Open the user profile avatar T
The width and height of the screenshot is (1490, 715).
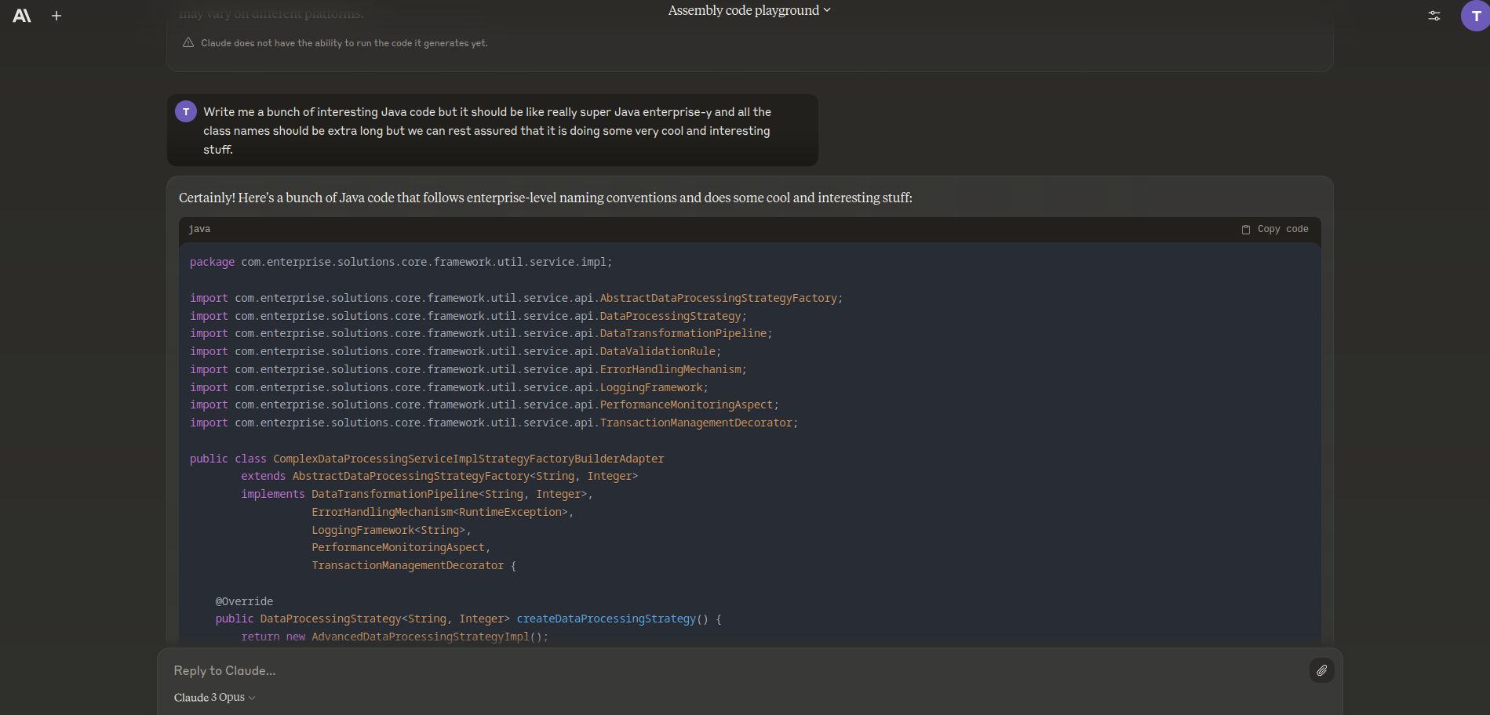[x=1475, y=16]
